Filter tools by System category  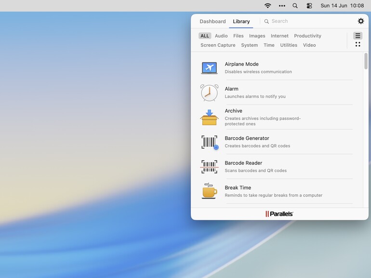(x=250, y=45)
